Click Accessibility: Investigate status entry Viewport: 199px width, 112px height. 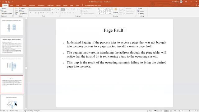[32, 111]
